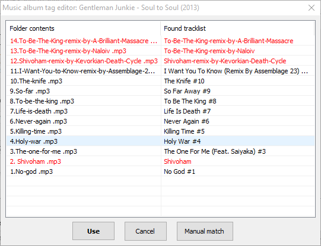The height and width of the screenshot is (246, 321).
Task: Click the Cancel button
Action: pyautogui.click(x=145, y=231)
